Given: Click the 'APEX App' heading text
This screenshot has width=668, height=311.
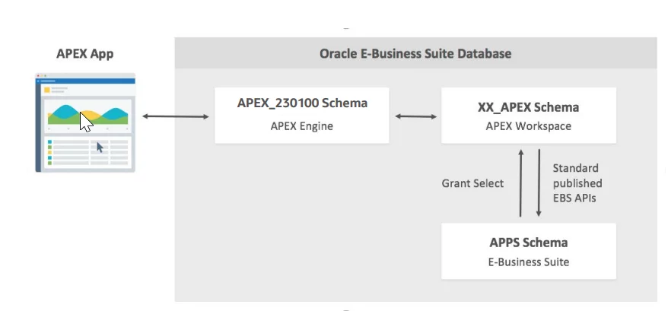Looking at the screenshot, I should 85,54.
